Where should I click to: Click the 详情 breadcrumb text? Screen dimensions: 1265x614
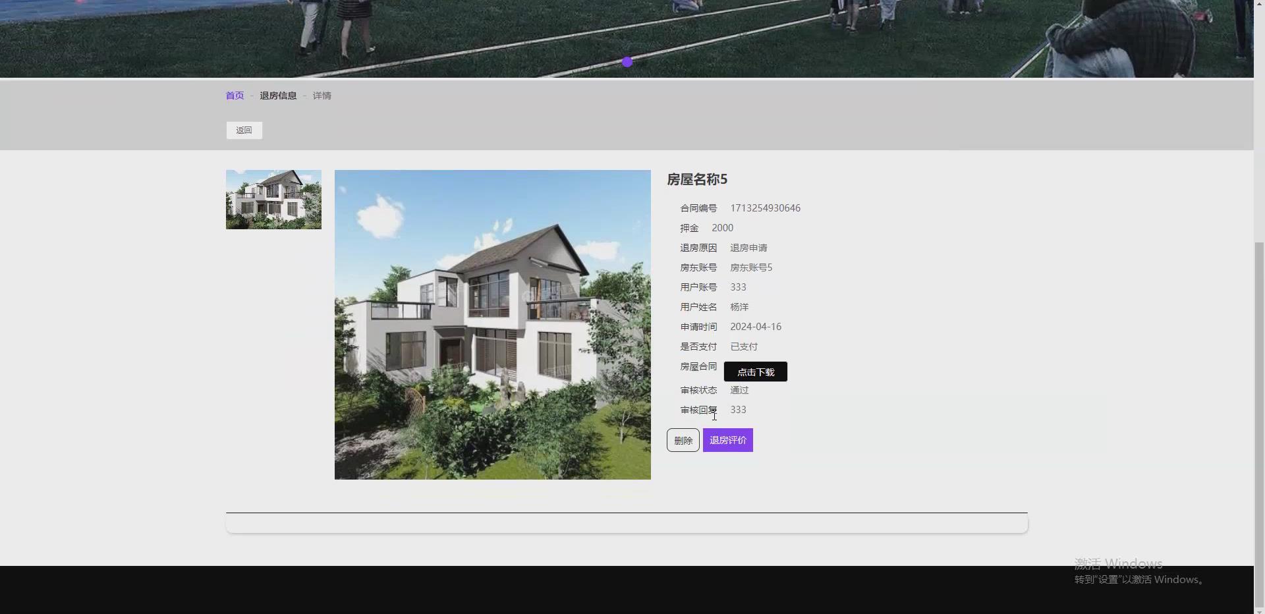point(322,96)
